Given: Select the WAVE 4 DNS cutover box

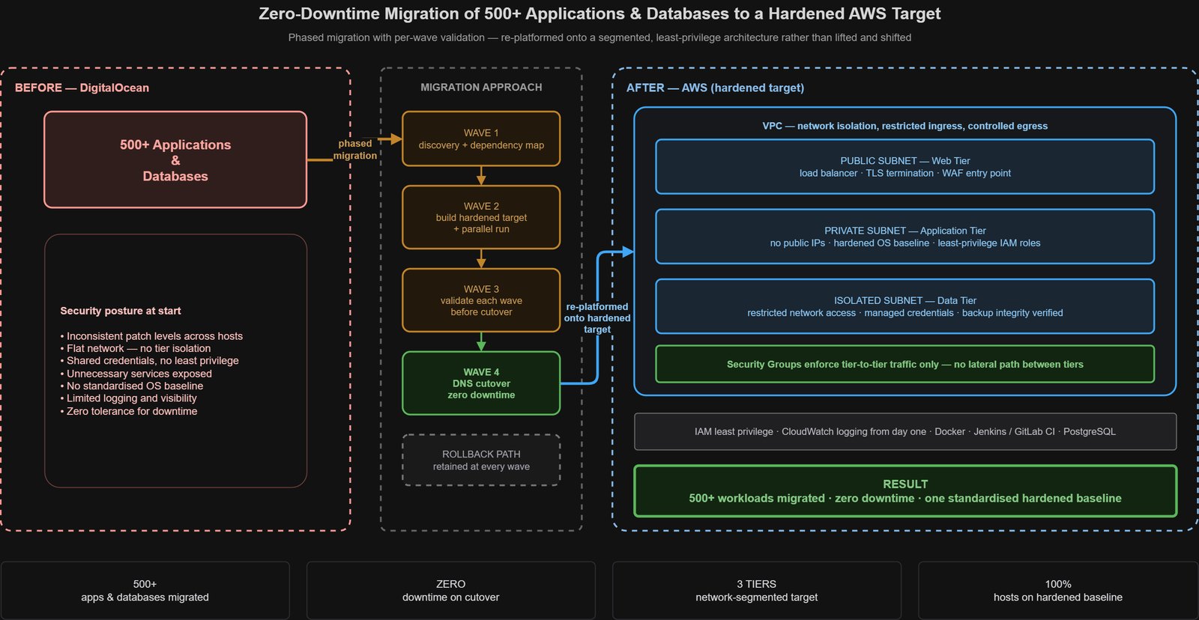Looking at the screenshot, I should tap(481, 383).
